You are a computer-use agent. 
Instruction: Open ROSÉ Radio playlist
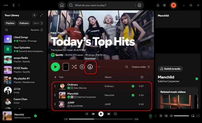point(24,70)
